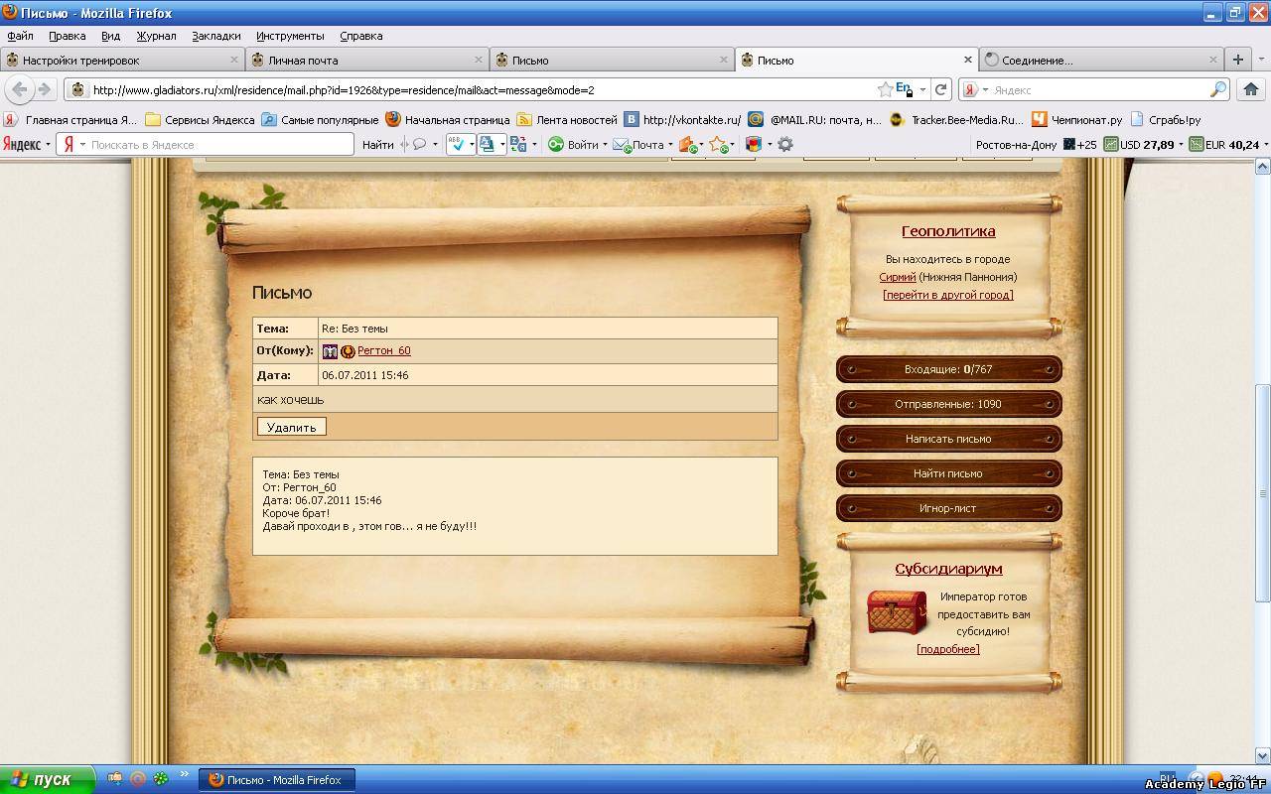Click the gladiator icon next to Регтон_60

pos(330,350)
